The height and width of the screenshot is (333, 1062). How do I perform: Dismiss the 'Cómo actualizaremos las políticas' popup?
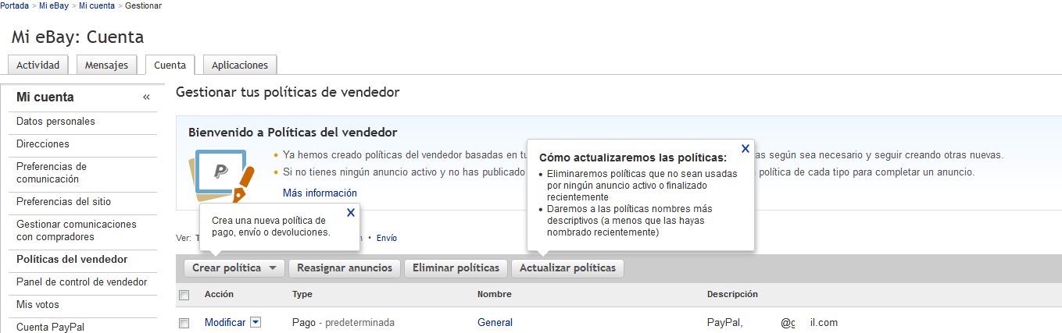coord(746,148)
